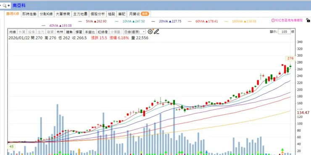Toggle the 融資 indicator button

50,32
